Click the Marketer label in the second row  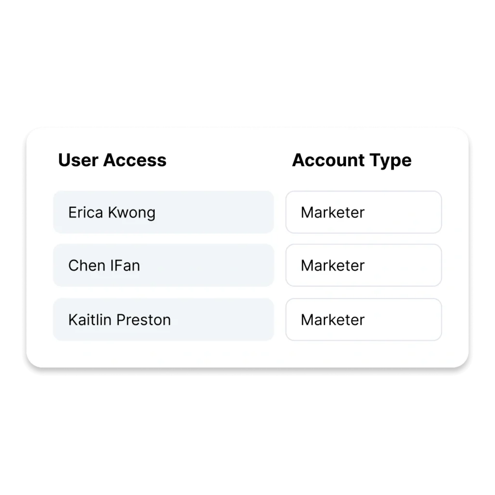(332, 265)
